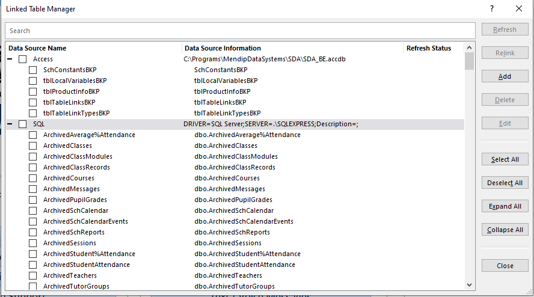
Task: Click into the Search field
Action: click(x=240, y=31)
